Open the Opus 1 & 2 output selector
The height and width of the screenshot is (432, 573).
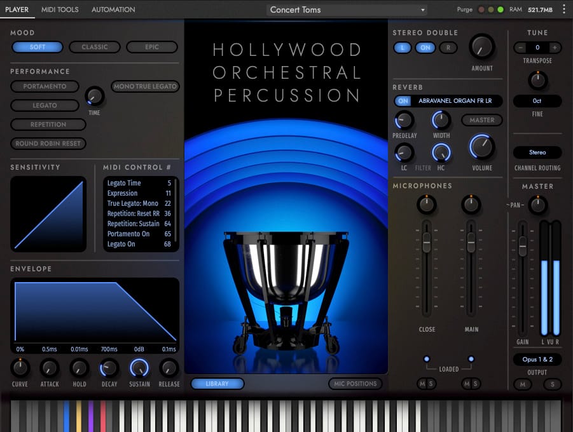click(x=537, y=360)
